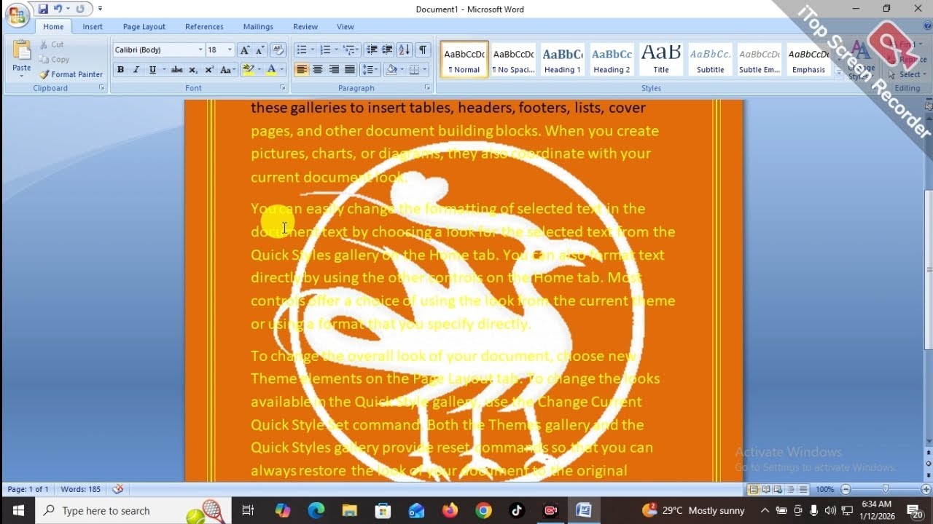933x524 pixels.
Task: Open the Mailings tab
Action: coord(258,27)
